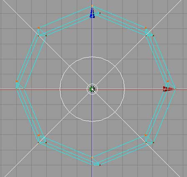Viewport: 187px width, 177px height.
Task: Click the red arrow's pointed tip at octagon's right corner
Action: (x=175, y=88)
